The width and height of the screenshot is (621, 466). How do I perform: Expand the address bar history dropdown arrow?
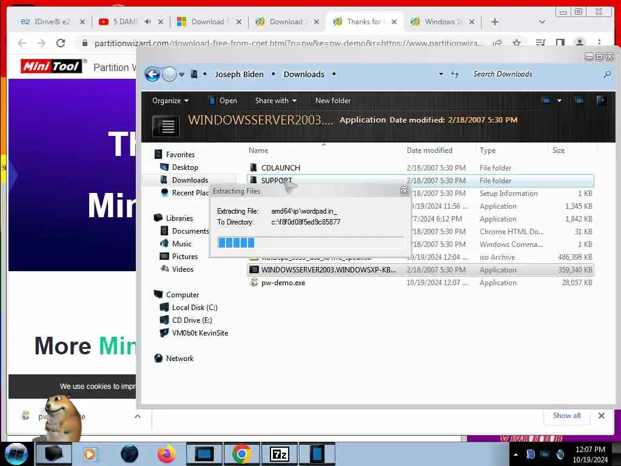(441, 74)
